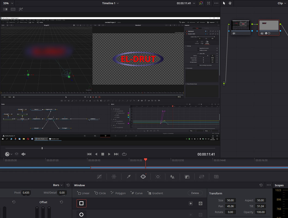Add a Circle window
Image resolution: width=288 pixels, height=218 pixels.
pyautogui.click(x=100, y=193)
